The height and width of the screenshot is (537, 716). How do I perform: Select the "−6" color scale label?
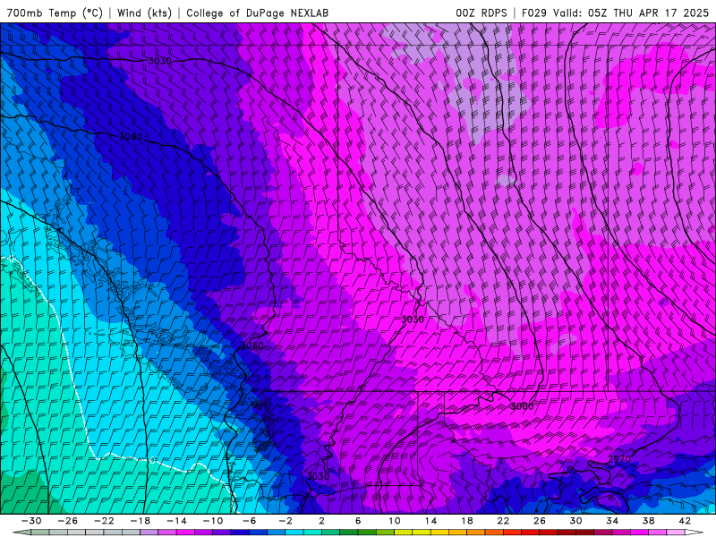(x=250, y=521)
